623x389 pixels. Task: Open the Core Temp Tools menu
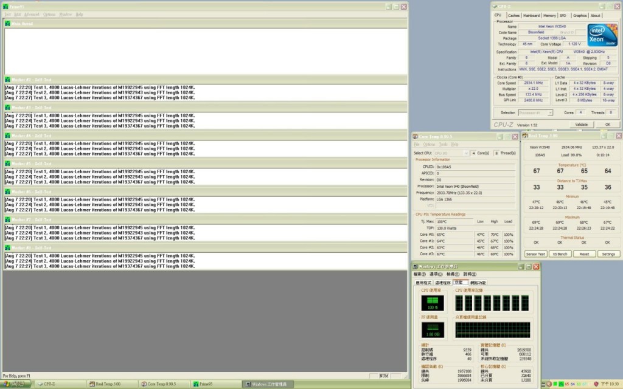444,145
